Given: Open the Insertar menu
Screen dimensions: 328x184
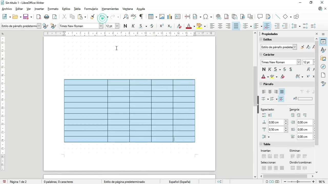Looking at the screenshot, I should [39, 9].
